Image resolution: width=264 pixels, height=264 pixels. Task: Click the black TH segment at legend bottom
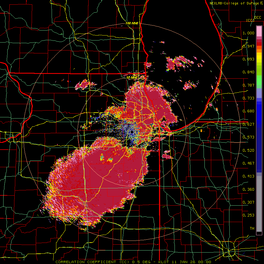point(259,233)
